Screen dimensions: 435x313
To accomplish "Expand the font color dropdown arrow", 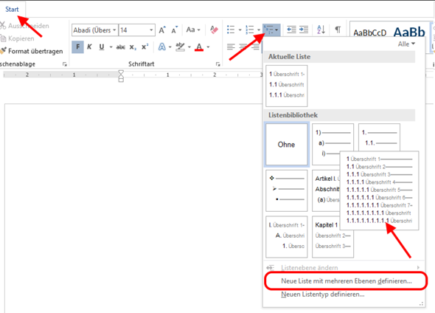I will pyautogui.click(x=208, y=47).
